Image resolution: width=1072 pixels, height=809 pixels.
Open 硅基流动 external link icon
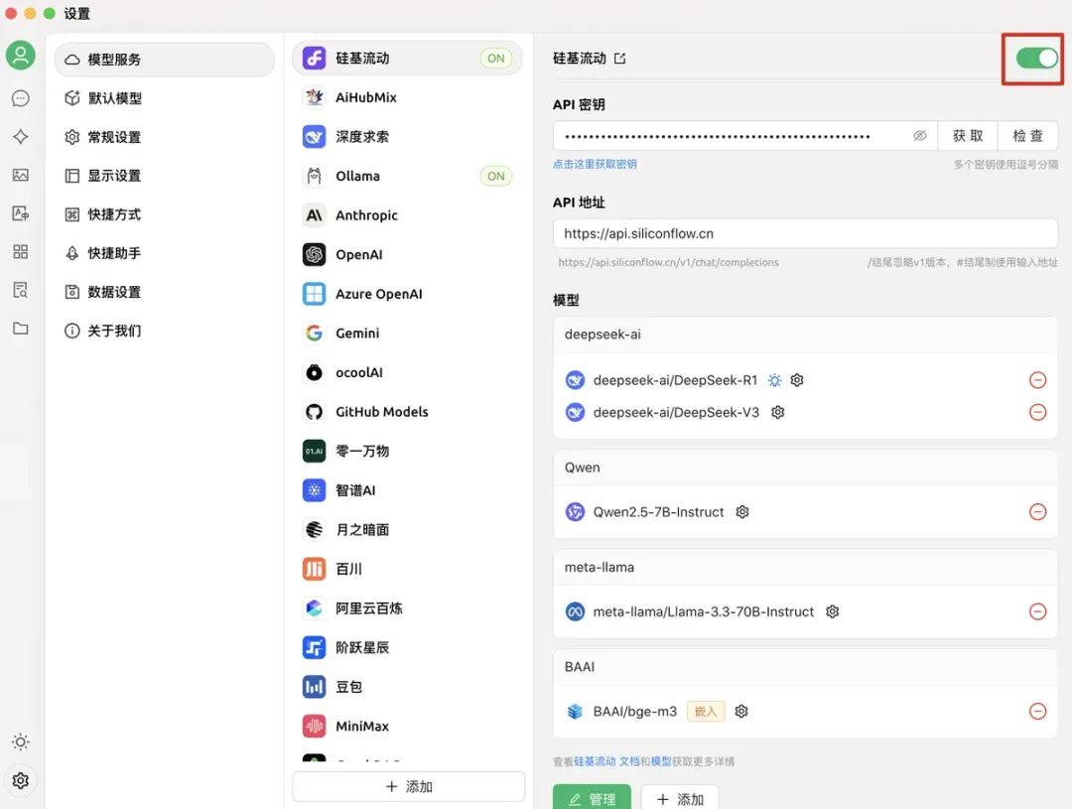click(619, 59)
